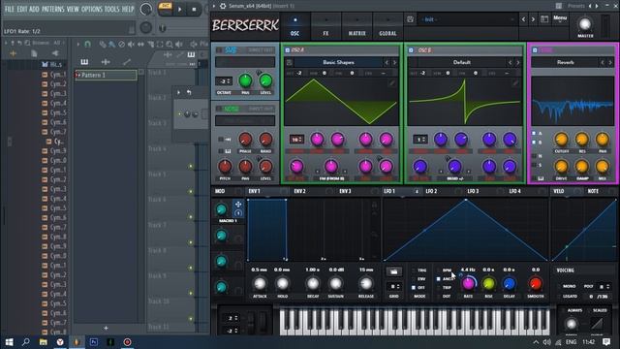Viewport: 620px width, 349px height.
Task: Enable LFO TRIG mode checkbox
Action: (x=414, y=270)
